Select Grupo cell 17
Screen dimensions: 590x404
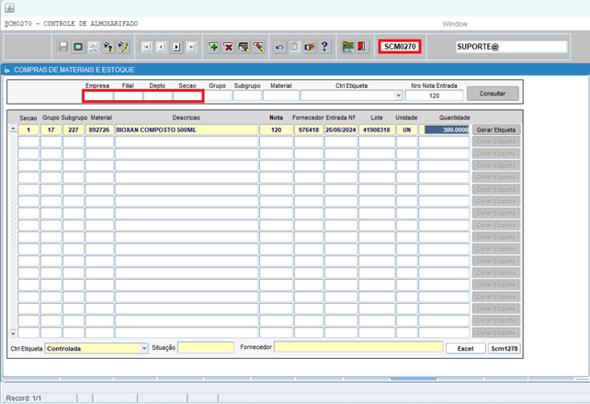coord(51,129)
